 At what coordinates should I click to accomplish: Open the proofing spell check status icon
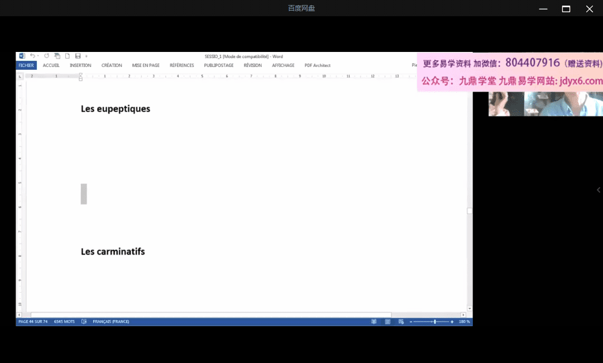click(84, 322)
